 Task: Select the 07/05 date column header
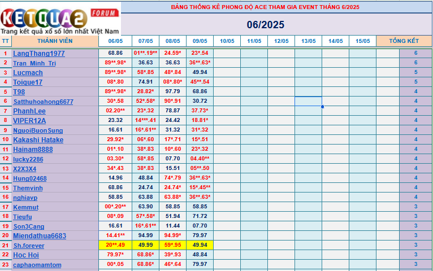[x=145, y=41]
